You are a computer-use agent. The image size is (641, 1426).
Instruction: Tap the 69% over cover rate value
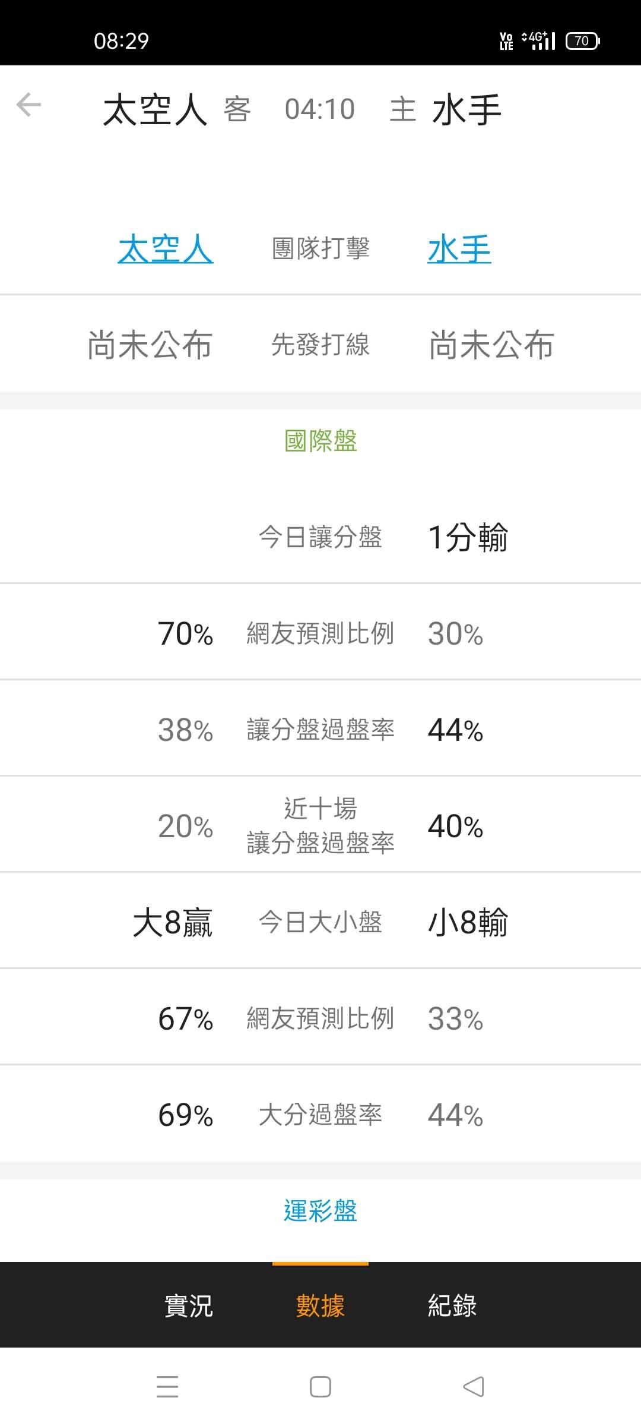(185, 1115)
